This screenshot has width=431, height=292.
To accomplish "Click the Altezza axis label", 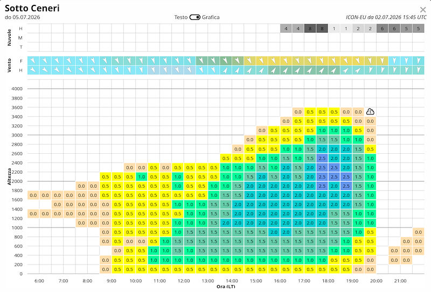I will (9, 176).
